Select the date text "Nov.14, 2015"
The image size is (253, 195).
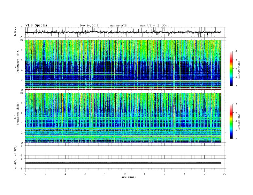[x=89, y=25]
